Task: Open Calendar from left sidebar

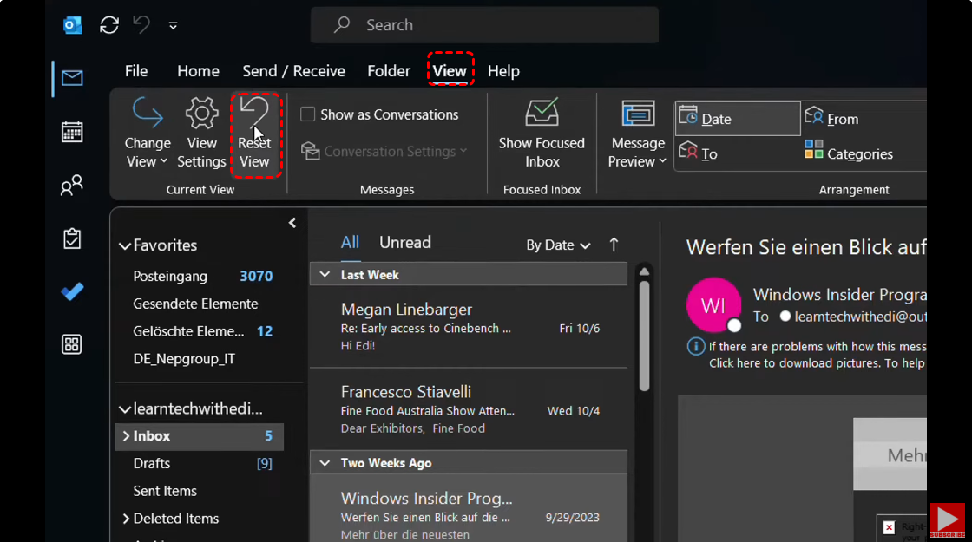Action: pyautogui.click(x=72, y=132)
